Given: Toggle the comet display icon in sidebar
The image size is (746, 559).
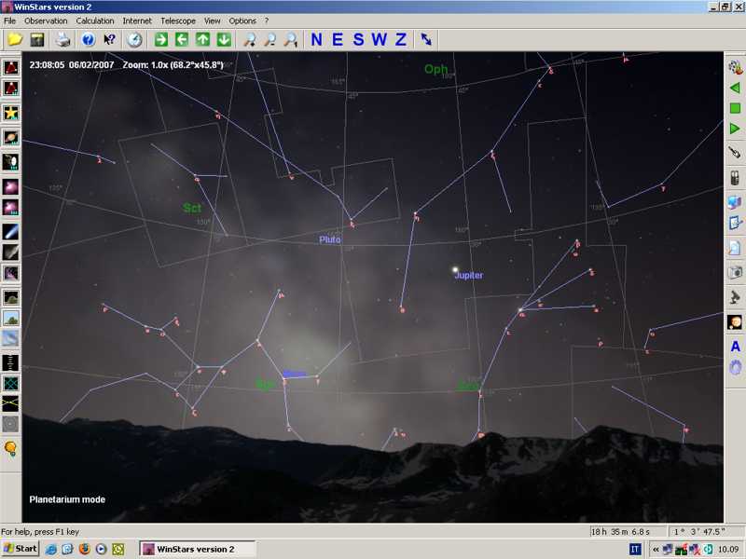Looking at the screenshot, I should click(x=11, y=230).
